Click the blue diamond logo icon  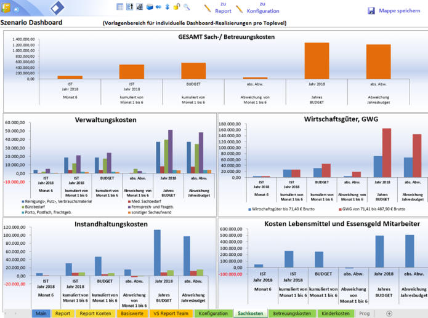pos(57,7)
